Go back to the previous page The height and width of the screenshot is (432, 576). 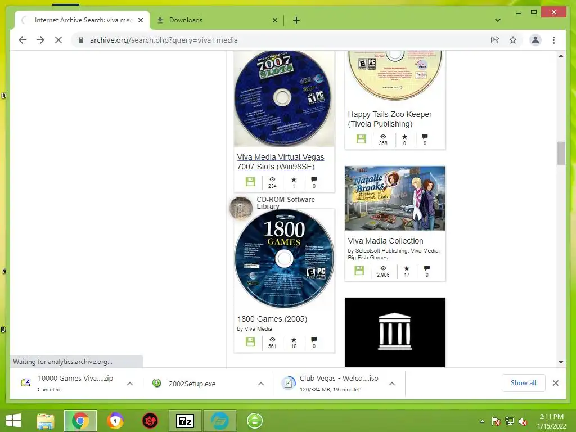point(22,40)
